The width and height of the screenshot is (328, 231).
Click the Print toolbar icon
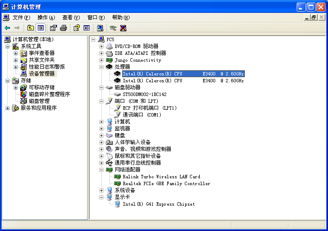click(x=63, y=28)
